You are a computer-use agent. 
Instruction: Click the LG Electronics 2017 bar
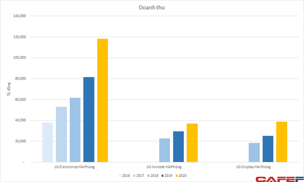pos(61,135)
